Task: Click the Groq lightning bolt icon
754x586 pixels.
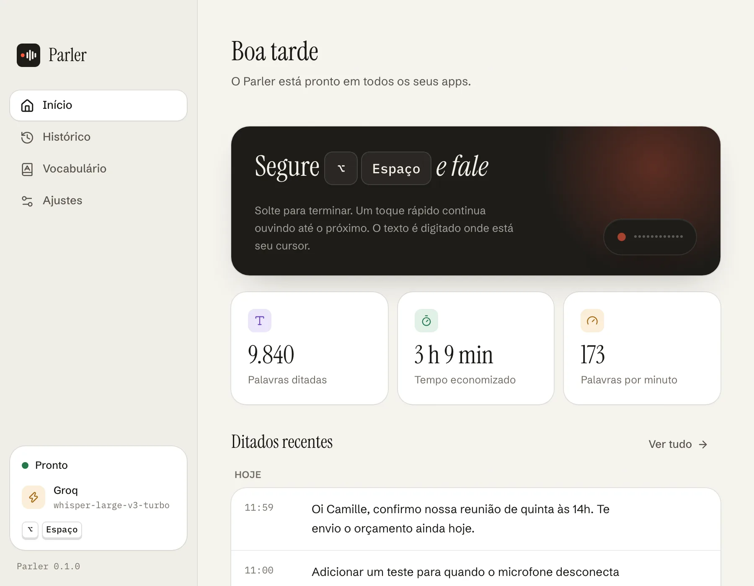Action: (34, 497)
